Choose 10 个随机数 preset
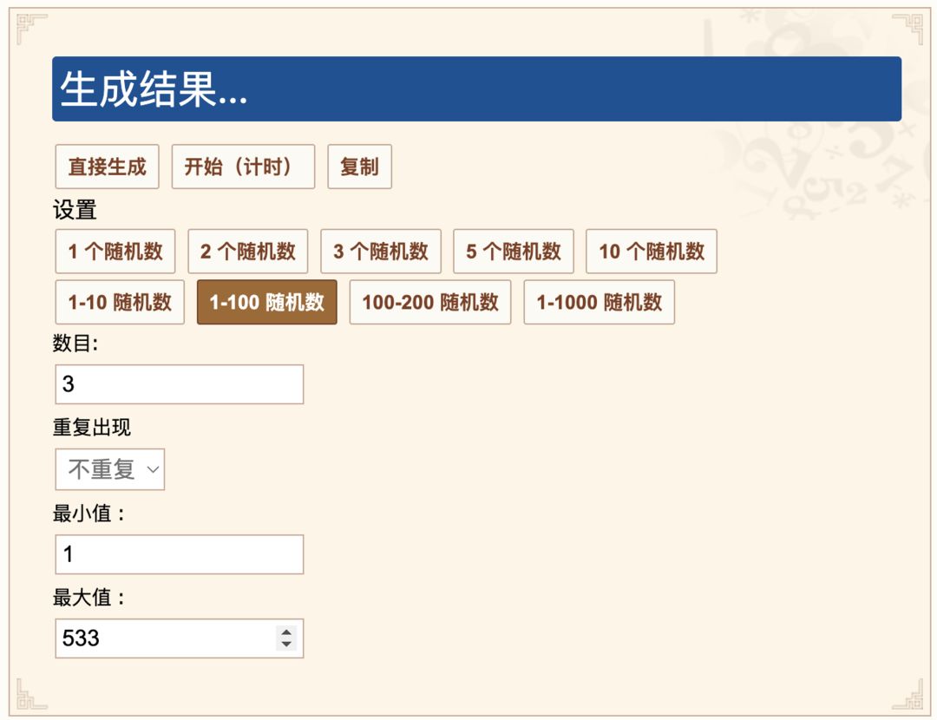The width and height of the screenshot is (937, 720). [x=652, y=251]
